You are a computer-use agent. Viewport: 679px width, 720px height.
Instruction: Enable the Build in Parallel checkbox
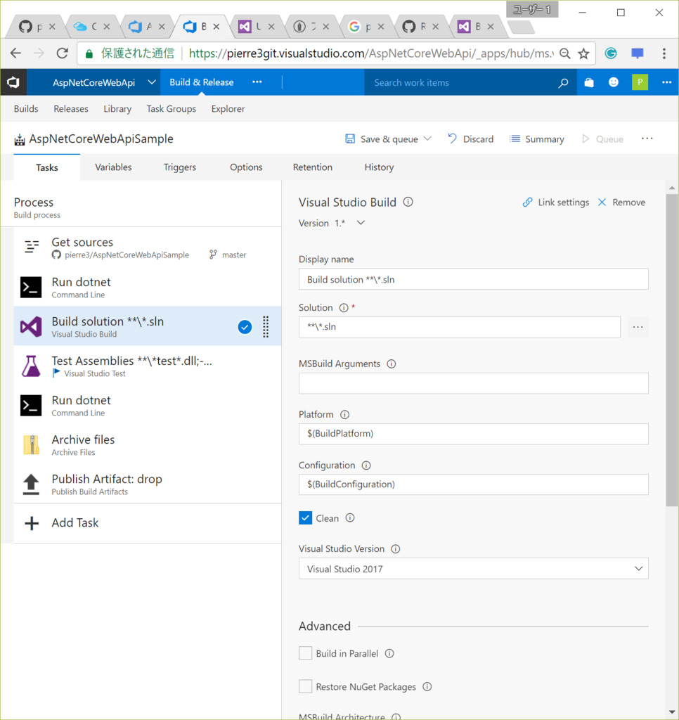(x=305, y=653)
